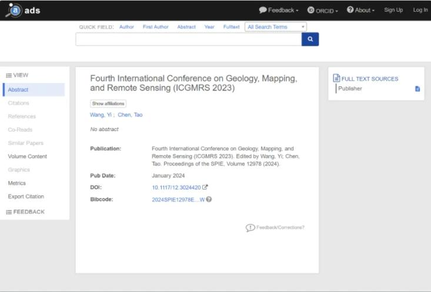Screen dimensions: 431x292
Task: Click the Sign Up link
Action: (x=393, y=10)
